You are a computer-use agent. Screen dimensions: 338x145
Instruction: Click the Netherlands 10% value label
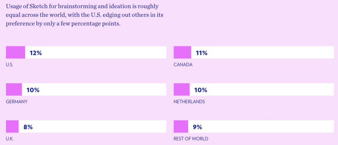coord(201,90)
